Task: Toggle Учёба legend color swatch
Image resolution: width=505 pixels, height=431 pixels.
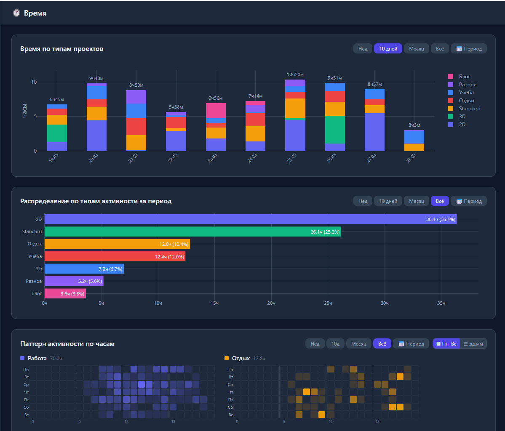Action: coord(451,92)
